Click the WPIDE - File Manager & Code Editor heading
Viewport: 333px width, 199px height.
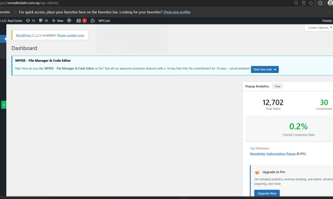pos(43,61)
